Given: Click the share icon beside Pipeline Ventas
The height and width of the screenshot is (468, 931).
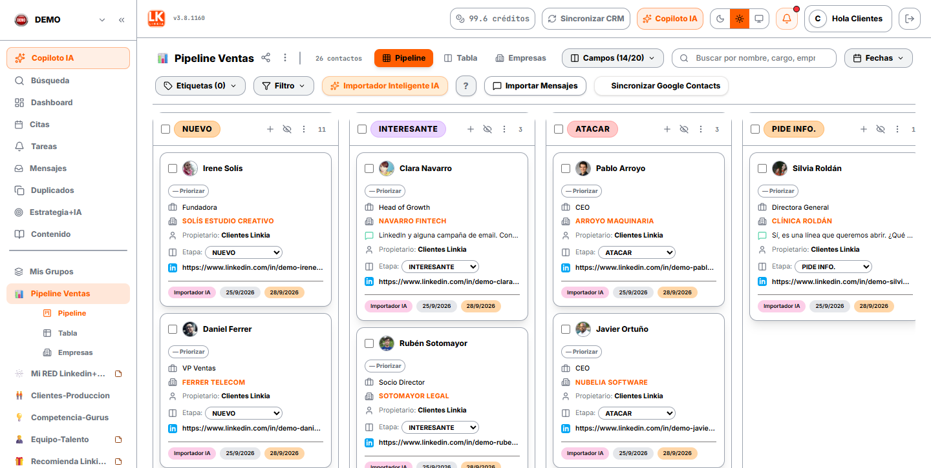Looking at the screenshot, I should pyautogui.click(x=266, y=58).
